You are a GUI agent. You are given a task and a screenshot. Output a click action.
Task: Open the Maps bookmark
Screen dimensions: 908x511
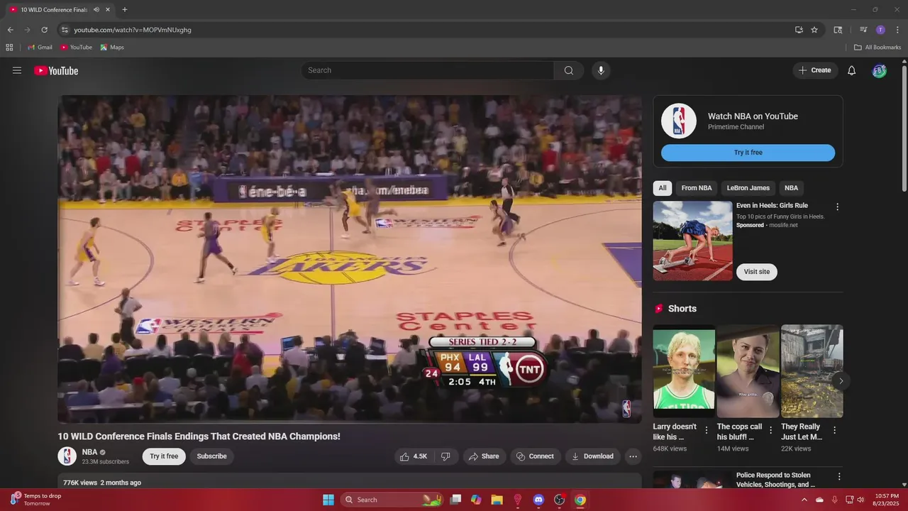112,48
